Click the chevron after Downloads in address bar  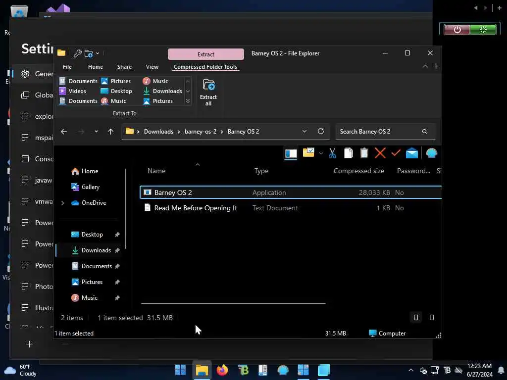pyautogui.click(x=178, y=132)
